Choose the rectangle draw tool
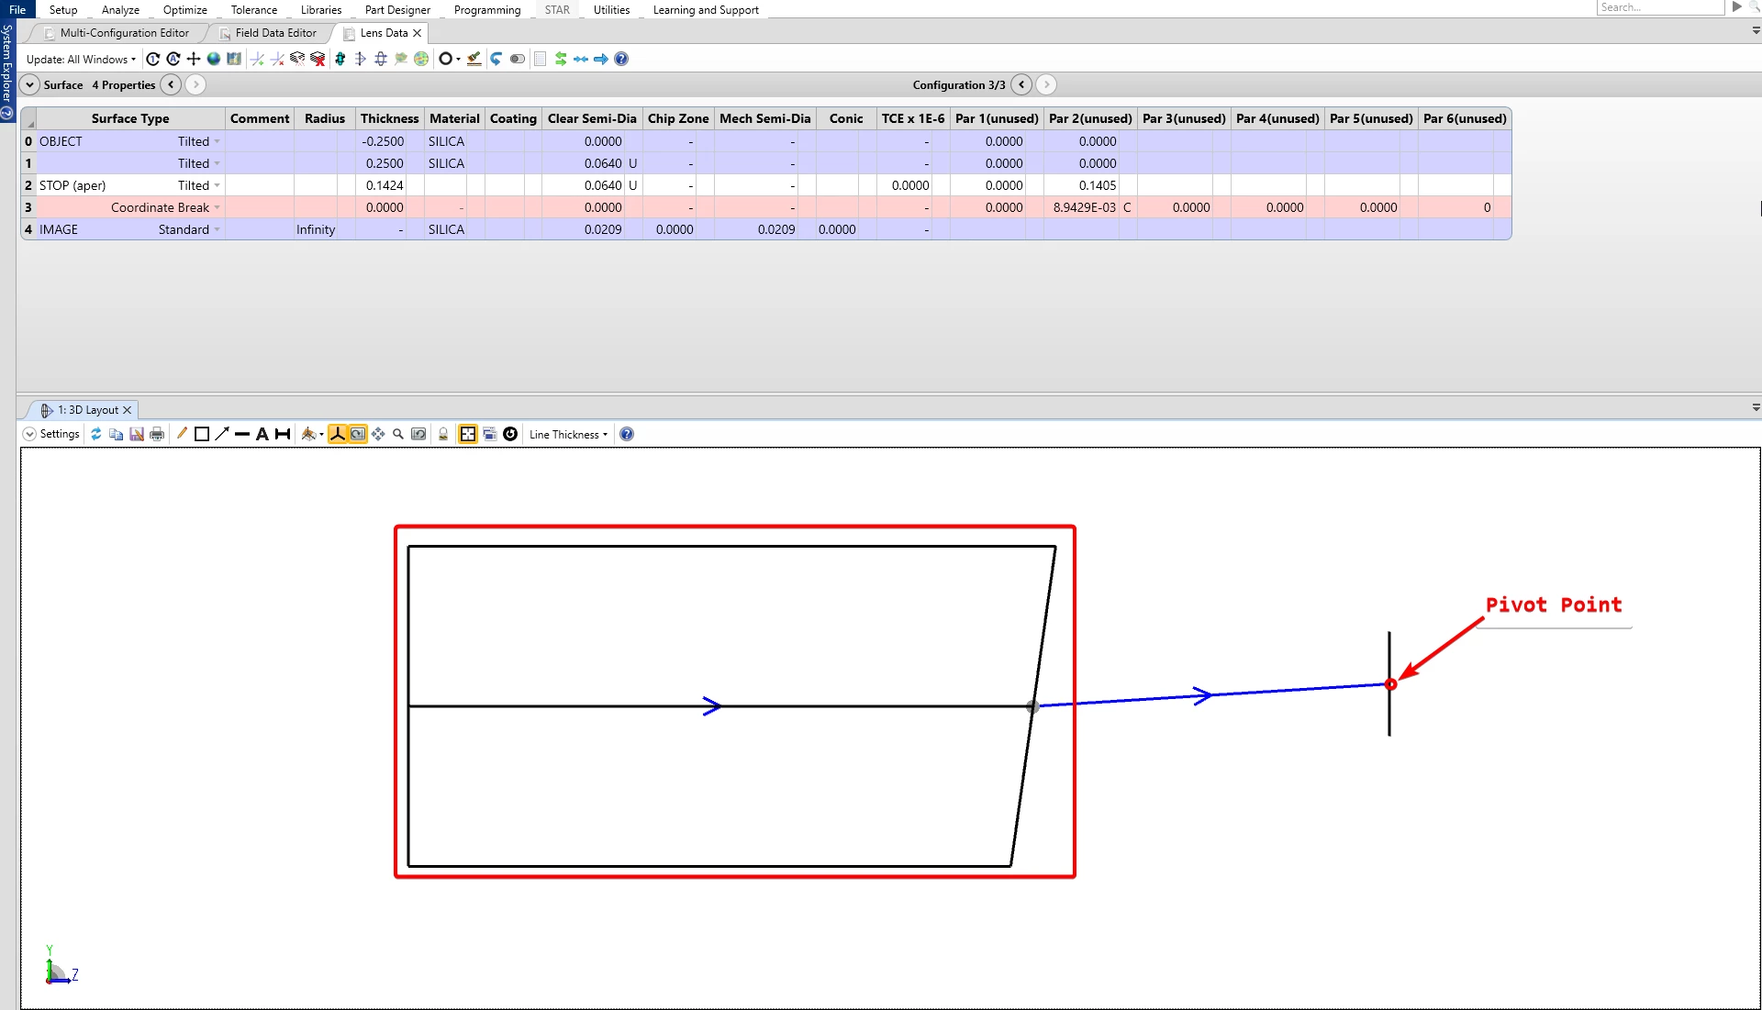Viewport: 1762px width, 1010px height. point(202,434)
